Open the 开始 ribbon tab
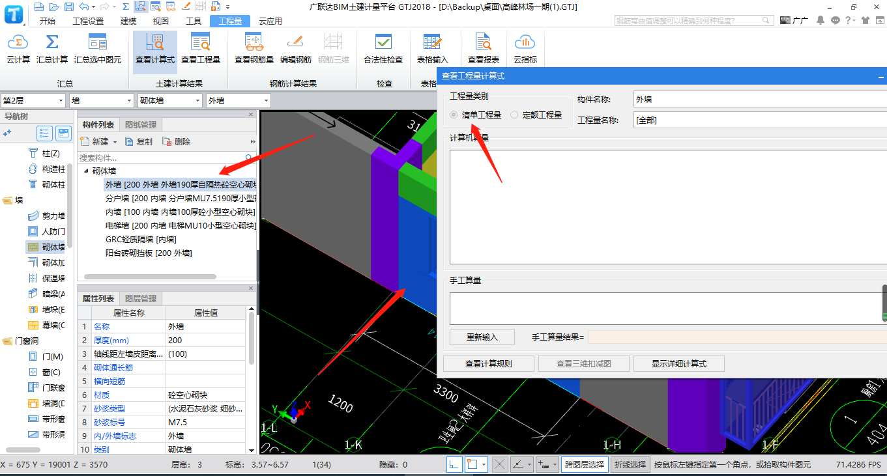This screenshot has height=476, width=887. (x=48, y=21)
